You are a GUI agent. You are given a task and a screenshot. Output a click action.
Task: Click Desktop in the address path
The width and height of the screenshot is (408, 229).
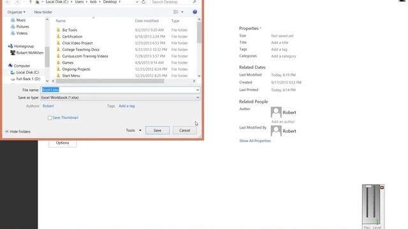coord(110,2)
